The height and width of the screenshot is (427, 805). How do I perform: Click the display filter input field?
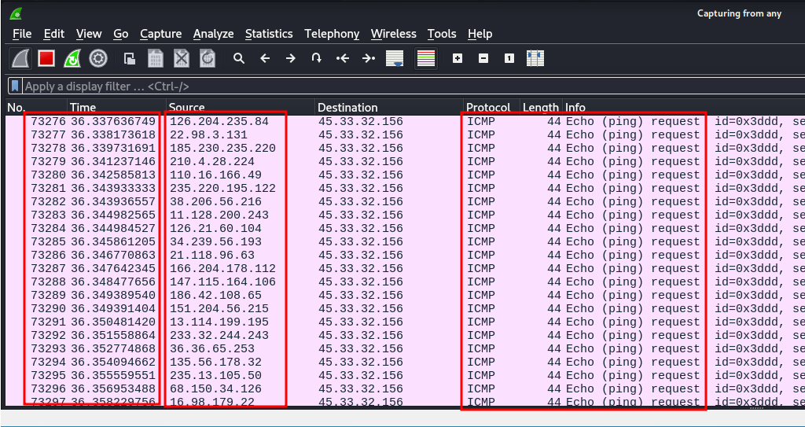(x=414, y=86)
